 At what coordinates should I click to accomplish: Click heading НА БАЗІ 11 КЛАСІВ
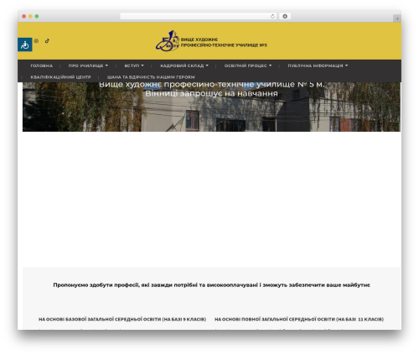pos(299,319)
